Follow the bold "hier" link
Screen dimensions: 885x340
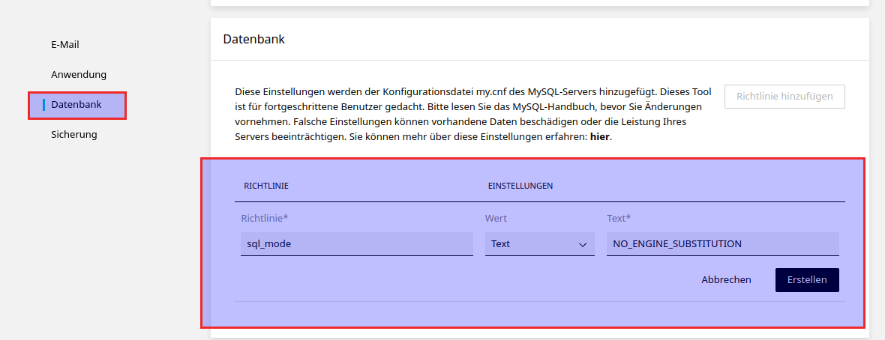coord(599,138)
